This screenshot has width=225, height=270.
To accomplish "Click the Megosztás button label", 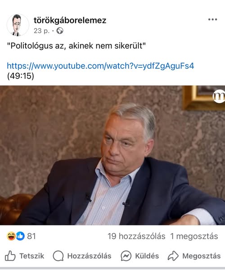I will pos(202,256).
